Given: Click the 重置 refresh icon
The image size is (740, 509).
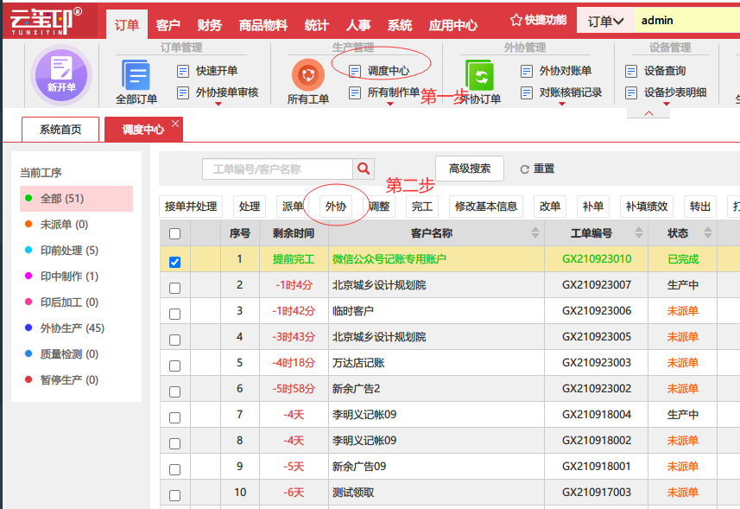Looking at the screenshot, I should click(524, 169).
